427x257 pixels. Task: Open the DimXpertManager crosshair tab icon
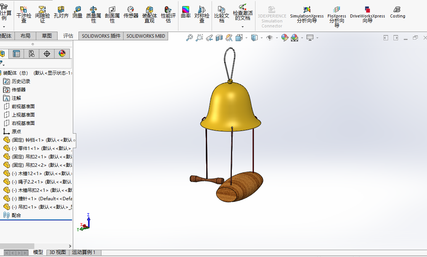tap(47, 54)
